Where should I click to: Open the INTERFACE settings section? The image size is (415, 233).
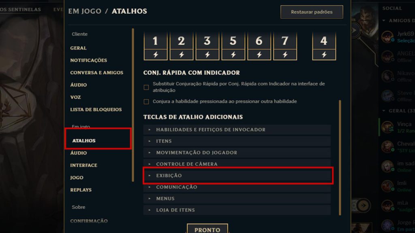[x=83, y=165]
